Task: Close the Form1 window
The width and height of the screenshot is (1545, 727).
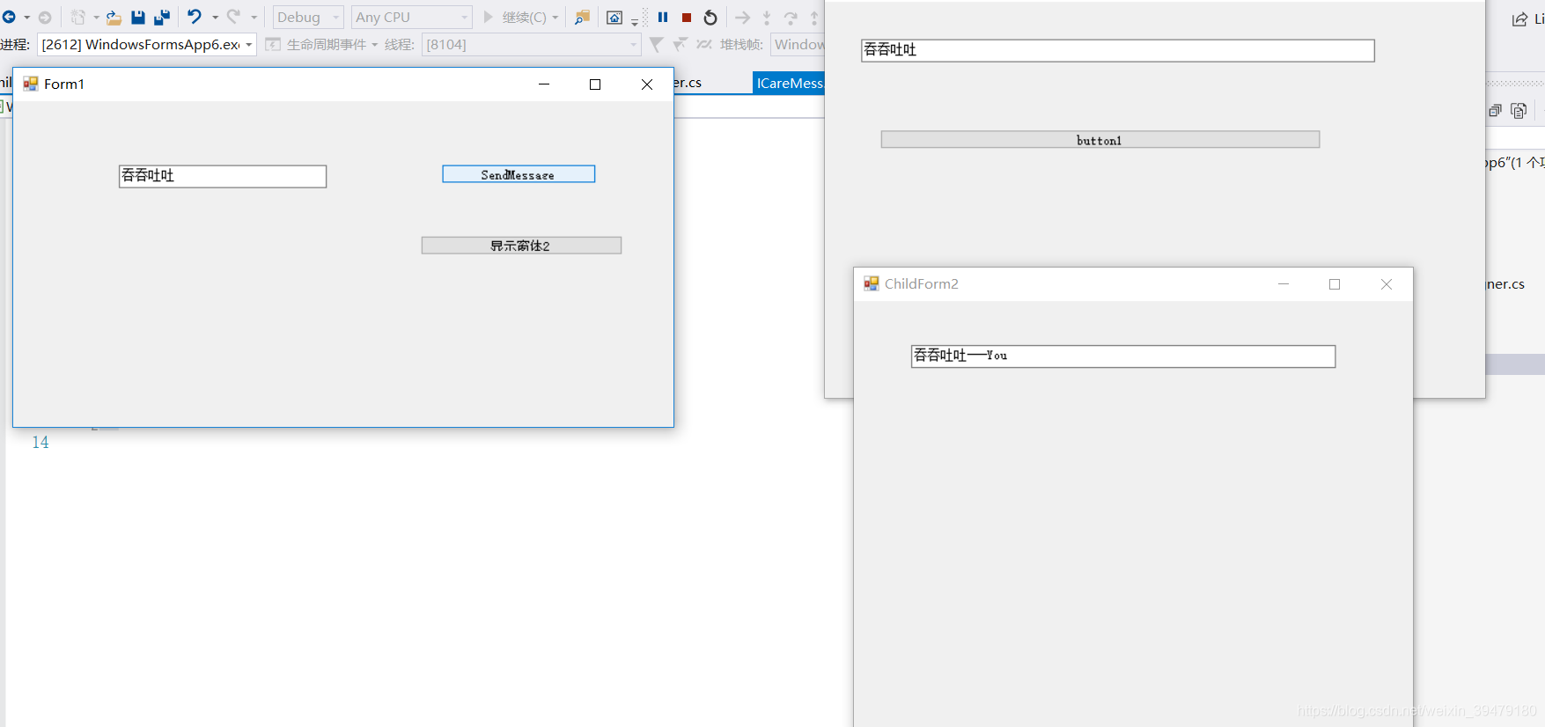Action: (647, 84)
